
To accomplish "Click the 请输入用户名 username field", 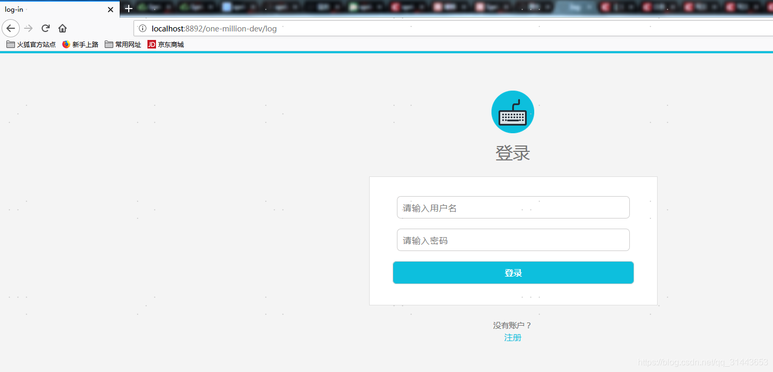I will tap(513, 207).
